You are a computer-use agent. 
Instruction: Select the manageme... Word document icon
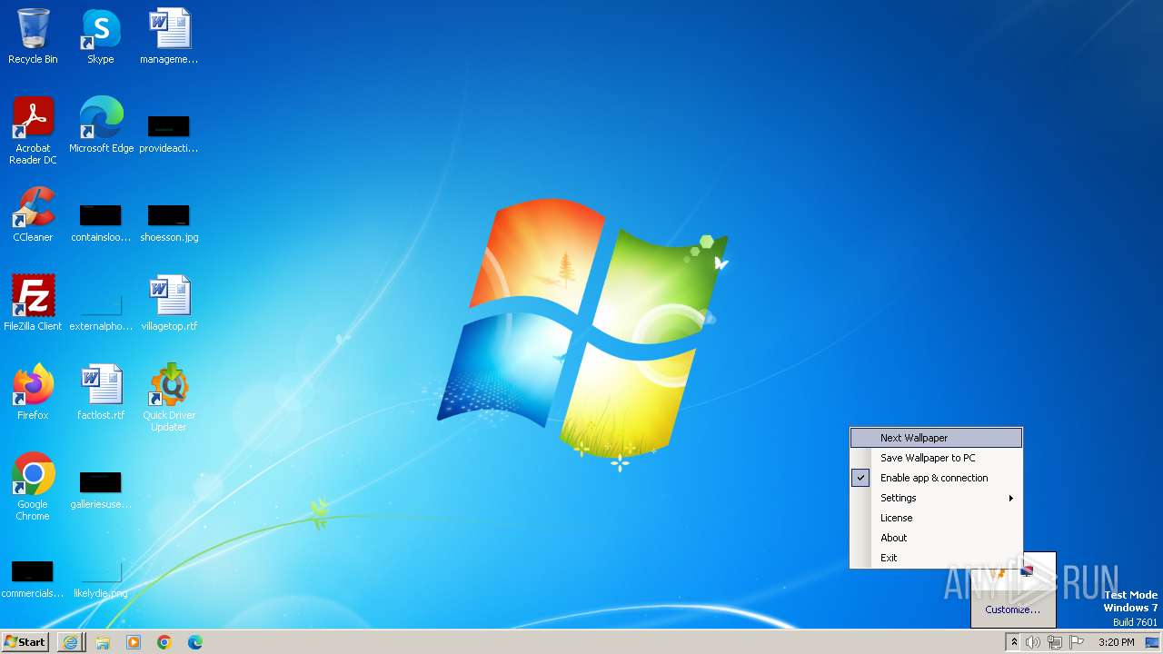tap(169, 36)
